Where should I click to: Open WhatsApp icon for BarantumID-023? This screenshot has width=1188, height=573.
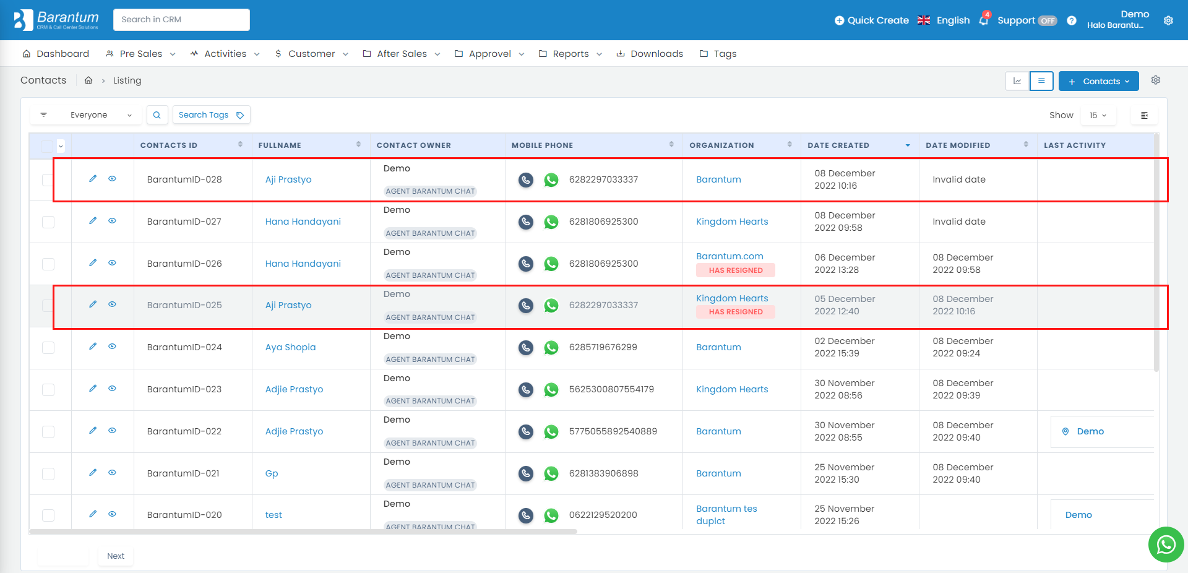point(551,390)
